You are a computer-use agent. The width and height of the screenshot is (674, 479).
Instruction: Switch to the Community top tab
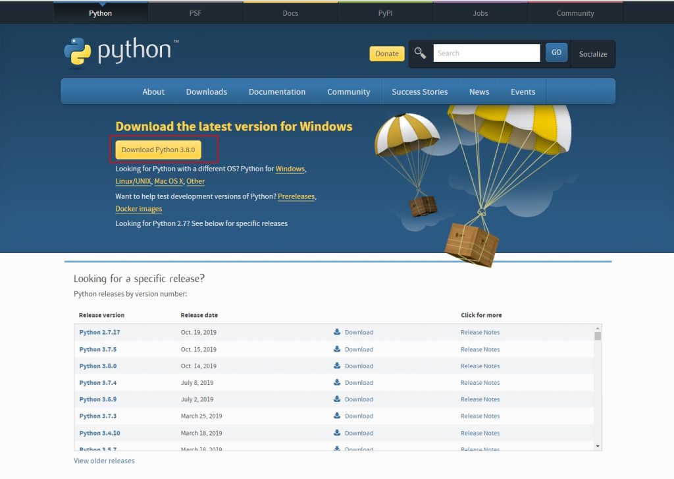(575, 13)
